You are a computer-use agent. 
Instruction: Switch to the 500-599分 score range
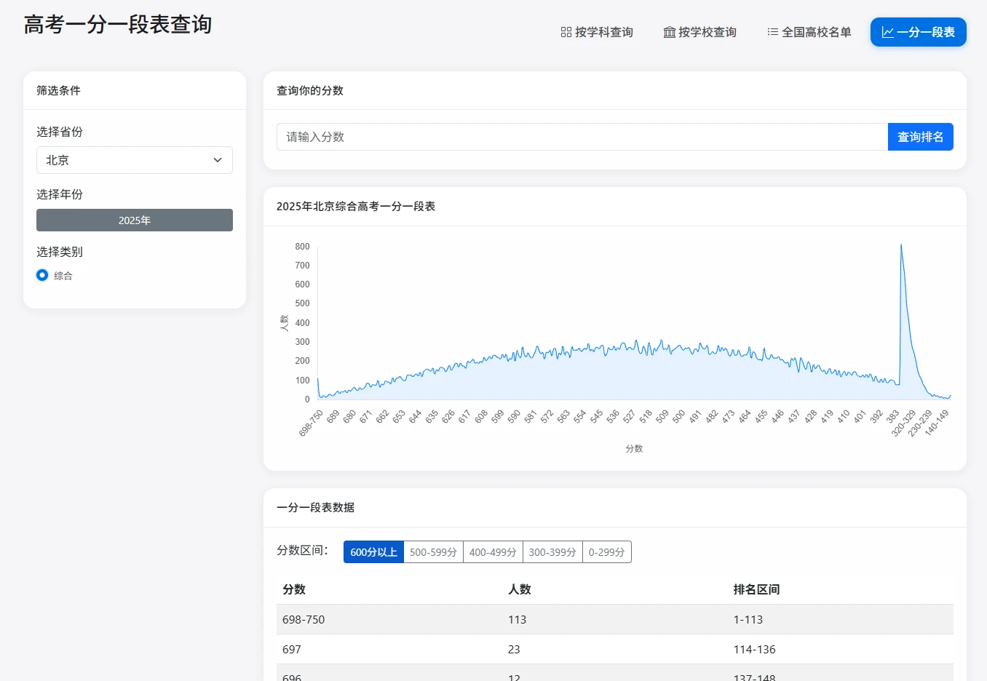pyautogui.click(x=433, y=552)
